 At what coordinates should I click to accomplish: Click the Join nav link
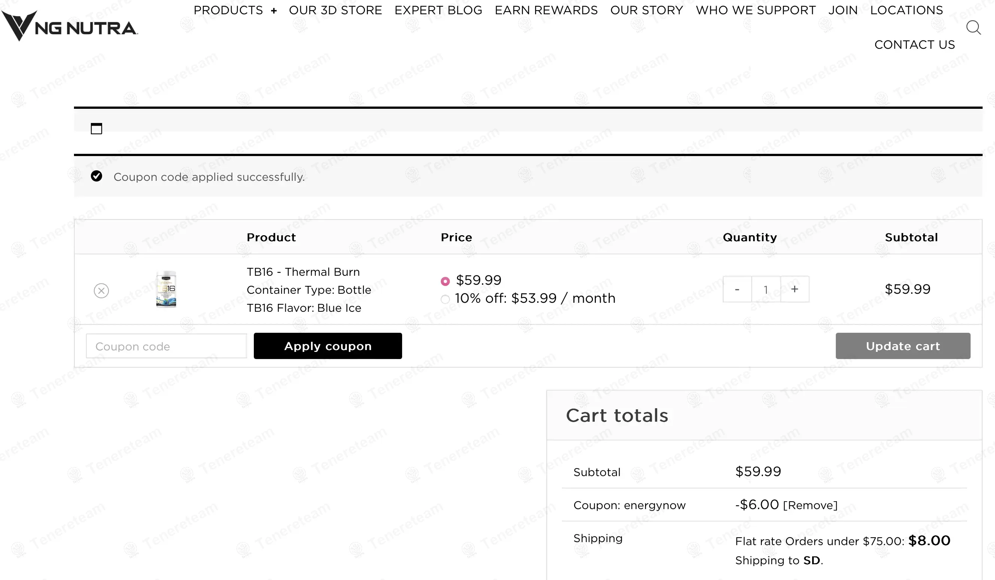[843, 10]
